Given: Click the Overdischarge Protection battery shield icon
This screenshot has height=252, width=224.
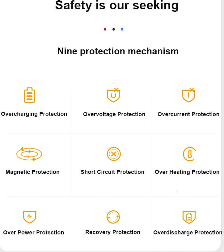Looking at the screenshot, I should [x=189, y=217].
